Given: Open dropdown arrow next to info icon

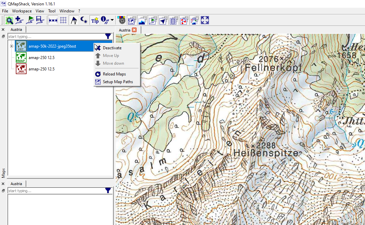Looking at the screenshot, I should [112, 20].
